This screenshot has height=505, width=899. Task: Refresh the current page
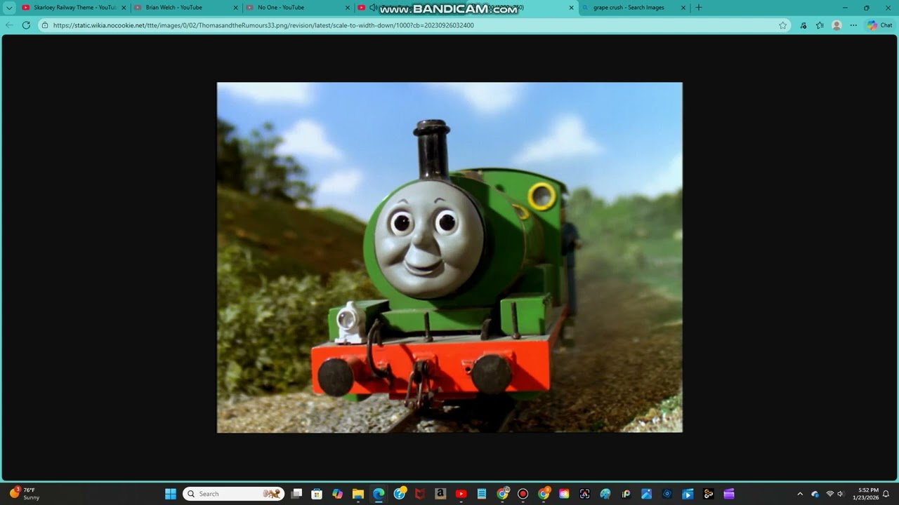coord(26,25)
